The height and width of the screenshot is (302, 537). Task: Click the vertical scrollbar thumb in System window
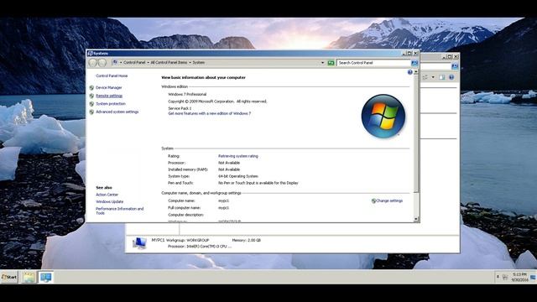tap(416, 133)
